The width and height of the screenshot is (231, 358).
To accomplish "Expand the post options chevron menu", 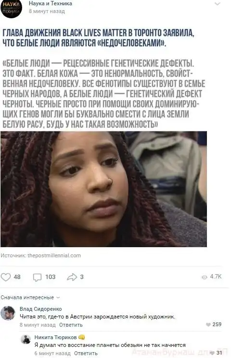I will (218, 4).
